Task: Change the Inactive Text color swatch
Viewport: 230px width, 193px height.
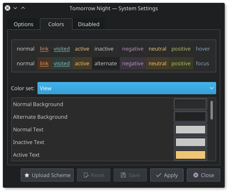Action: (x=191, y=142)
